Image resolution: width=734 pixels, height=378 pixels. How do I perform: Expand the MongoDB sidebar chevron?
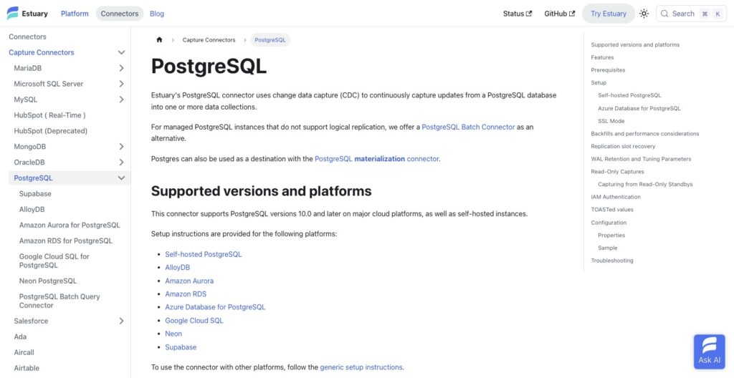click(x=121, y=147)
